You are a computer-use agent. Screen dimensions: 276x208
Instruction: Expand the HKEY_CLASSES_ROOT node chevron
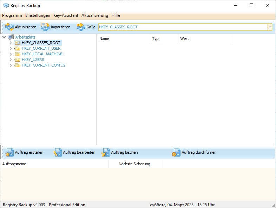click(11, 43)
